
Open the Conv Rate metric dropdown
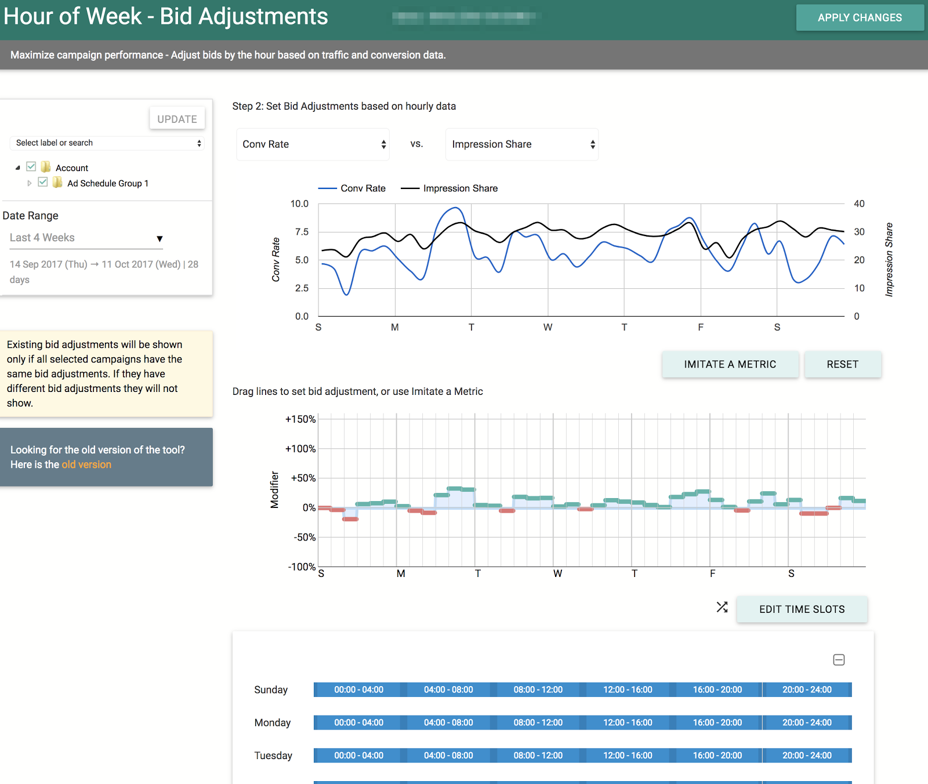pyautogui.click(x=313, y=144)
